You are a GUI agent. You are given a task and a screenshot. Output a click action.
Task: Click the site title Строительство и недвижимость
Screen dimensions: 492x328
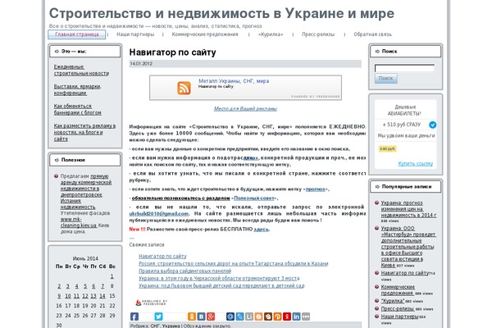pyautogui.click(x=221, y=13)
